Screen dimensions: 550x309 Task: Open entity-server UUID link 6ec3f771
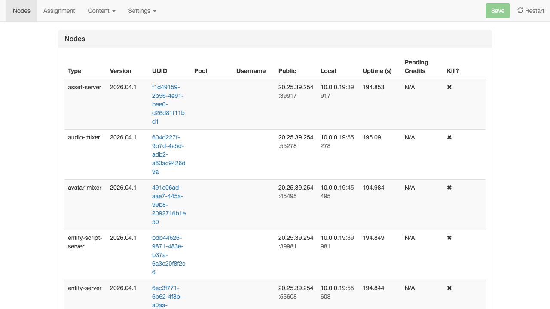tap(167, 297)
